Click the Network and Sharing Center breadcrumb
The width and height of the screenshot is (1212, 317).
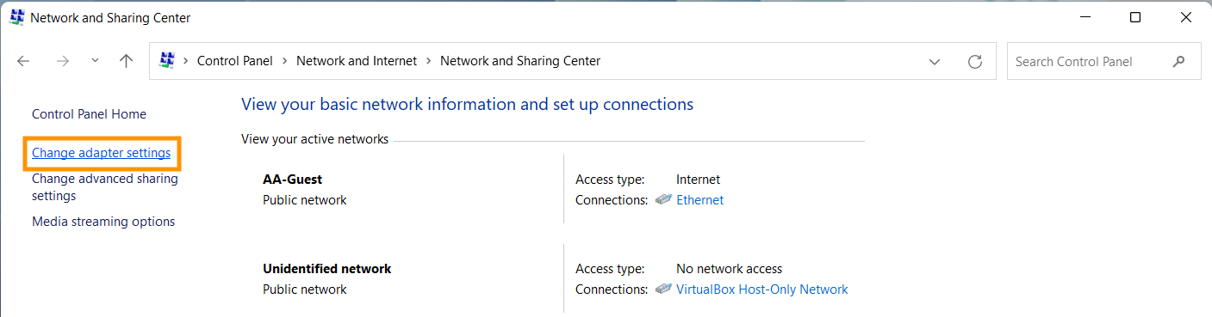pyautogui.click(x=520, y=61)
